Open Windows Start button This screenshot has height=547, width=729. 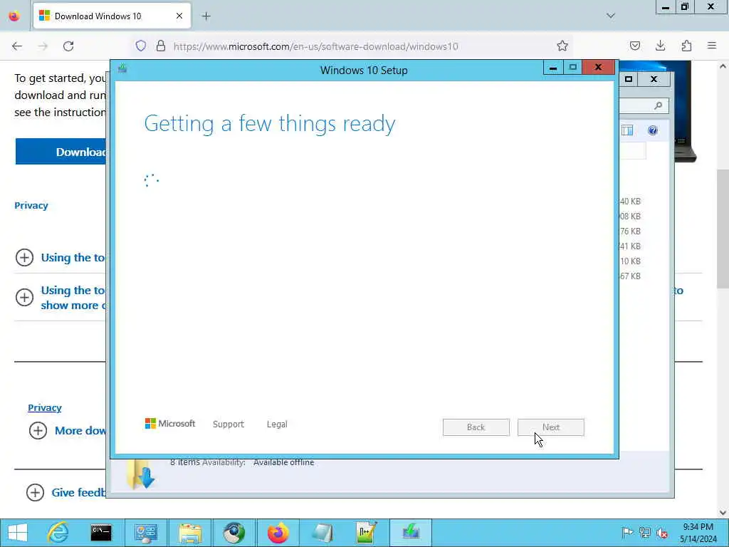pyautogui.click(x=18, y=533)
